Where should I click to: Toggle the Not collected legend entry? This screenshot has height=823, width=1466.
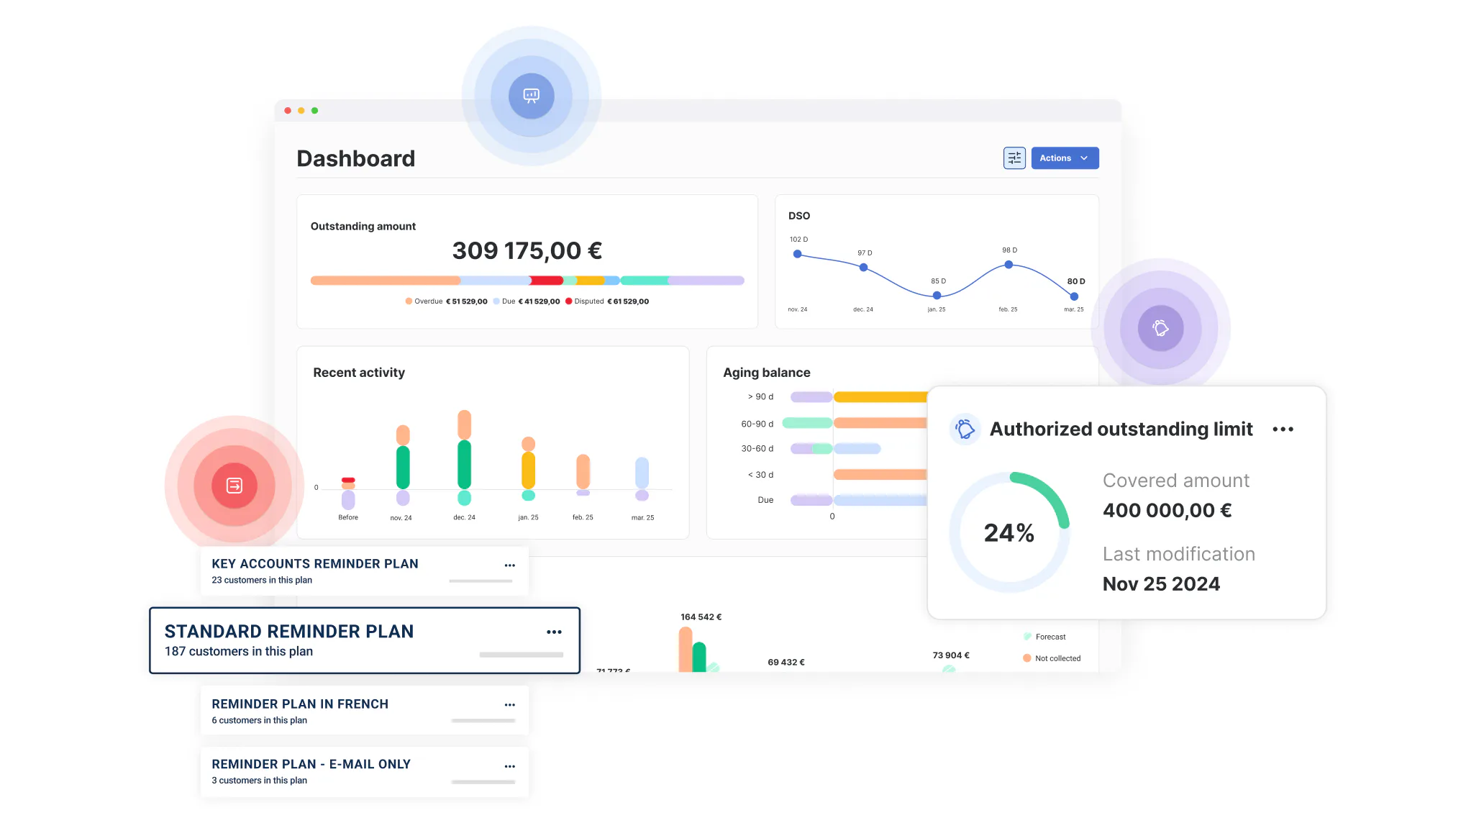click(1052, 658)
